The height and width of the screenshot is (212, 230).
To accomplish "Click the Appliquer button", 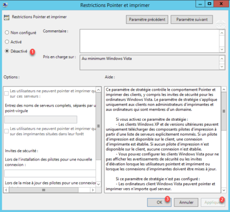I will 213,202.
